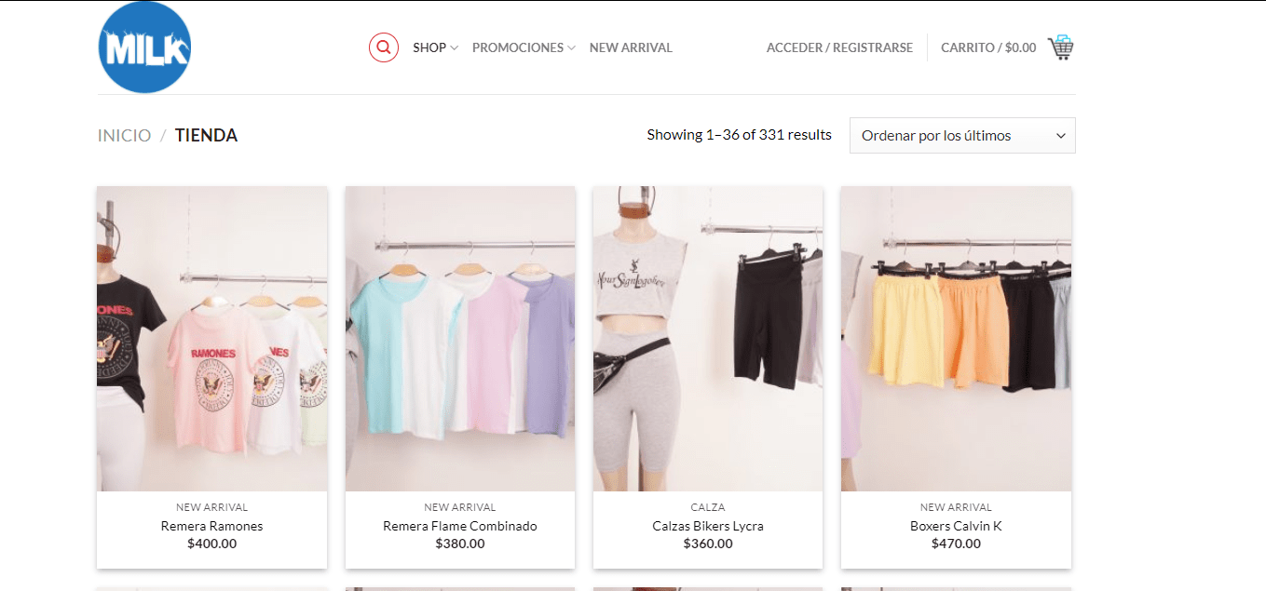The width and height of the screenshot is (1266, 591).
Task: Click NEW ARRIVAL label above Remera Ramones
Action: click(212, 507)
